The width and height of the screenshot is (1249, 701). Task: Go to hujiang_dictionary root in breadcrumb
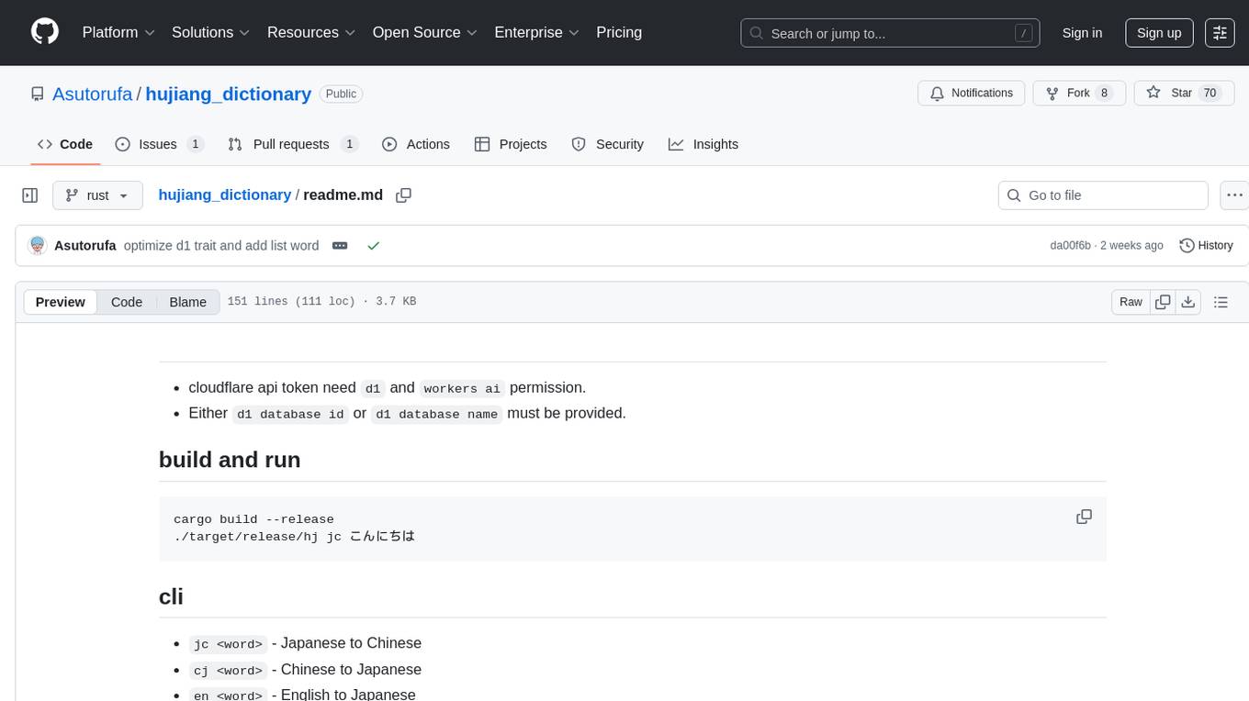click(225, 195)
